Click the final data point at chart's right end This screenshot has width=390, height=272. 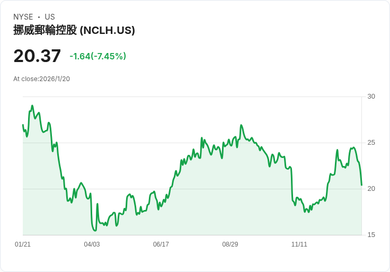pyautogui.click(x=361, y=185)
